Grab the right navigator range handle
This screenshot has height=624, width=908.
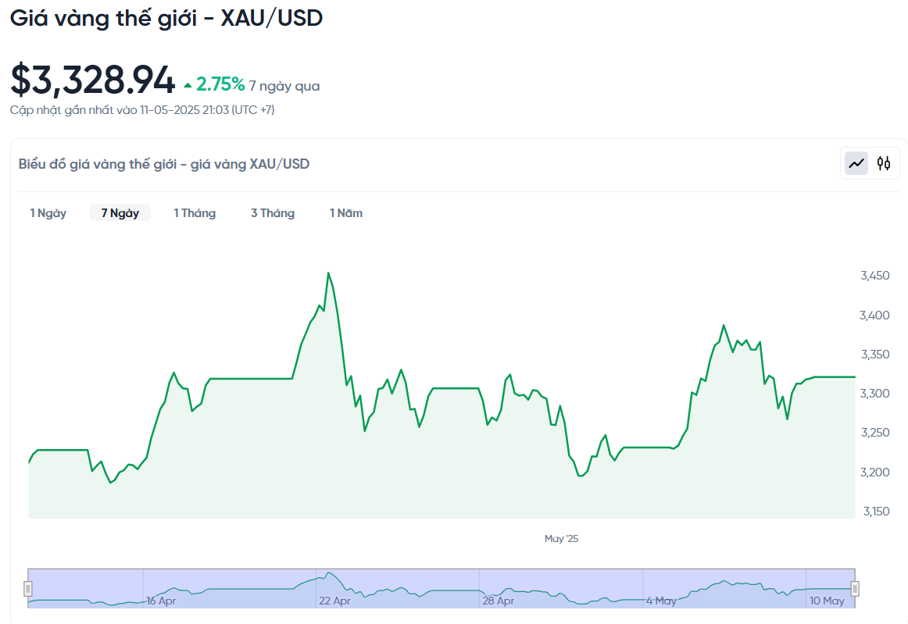point(855,589)
